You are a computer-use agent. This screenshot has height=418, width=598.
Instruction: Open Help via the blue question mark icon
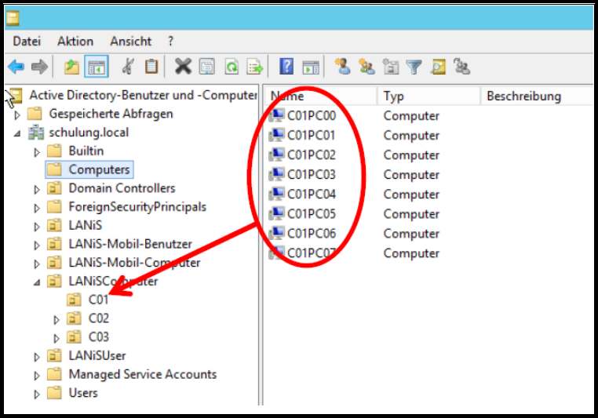click(x=287, y=67)
